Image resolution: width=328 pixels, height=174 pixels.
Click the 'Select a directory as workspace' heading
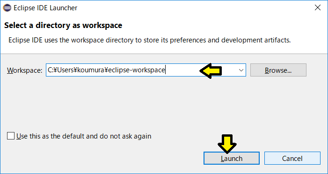[x=63, y=25]
